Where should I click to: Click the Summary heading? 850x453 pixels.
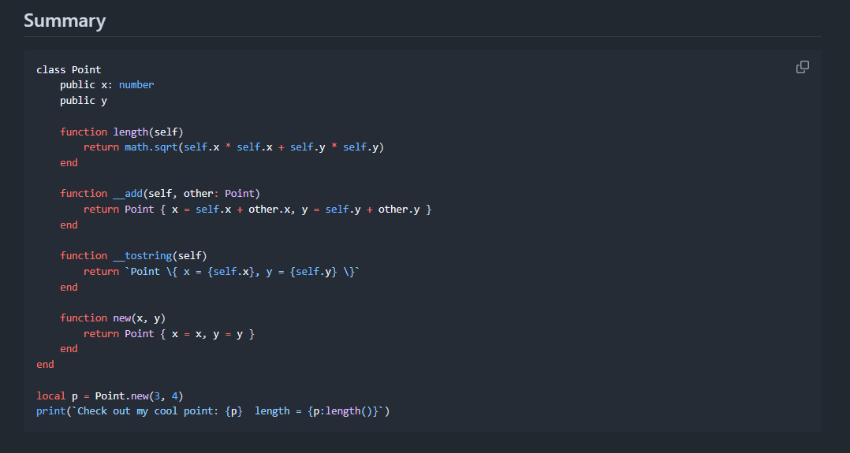tap(65, 20)
